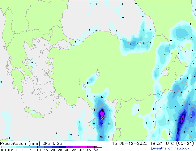Click the '25' legend scale label
Screen dimensions: 196x151
tap(60, 150)
